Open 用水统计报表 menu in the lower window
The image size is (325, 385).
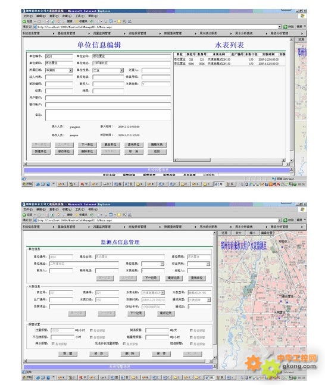coord(208,227)
